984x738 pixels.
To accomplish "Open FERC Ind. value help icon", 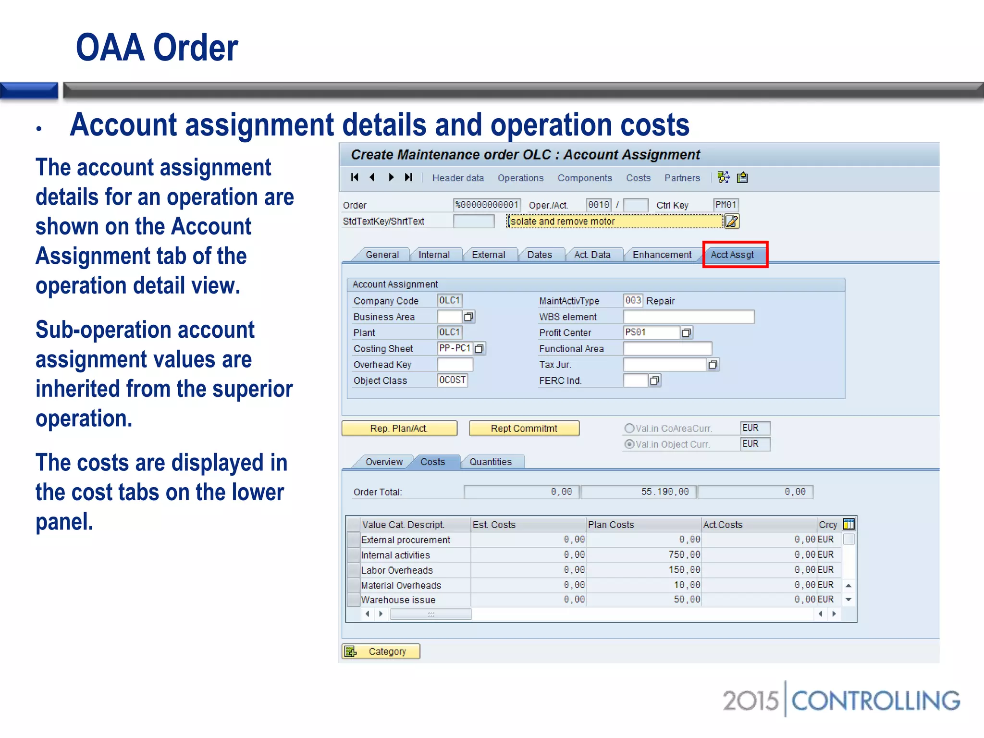I will coord(654,381).
